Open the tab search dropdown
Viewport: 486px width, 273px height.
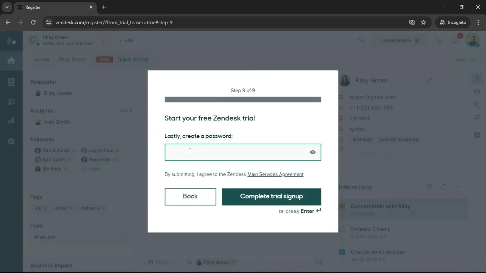[x=7, y=7]
